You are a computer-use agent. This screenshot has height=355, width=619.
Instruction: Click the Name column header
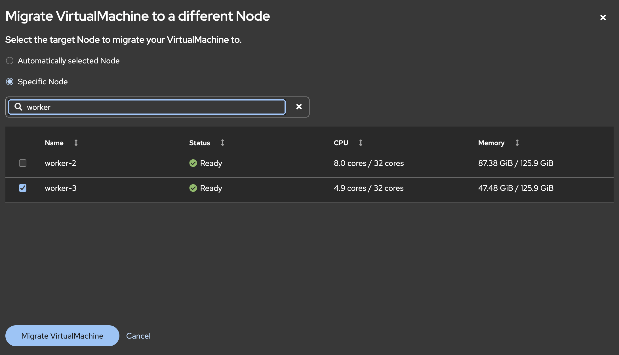pyautogui.click(x=54, y=143)
